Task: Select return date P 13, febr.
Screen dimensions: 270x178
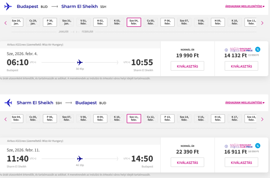Action: coord(167,118)
